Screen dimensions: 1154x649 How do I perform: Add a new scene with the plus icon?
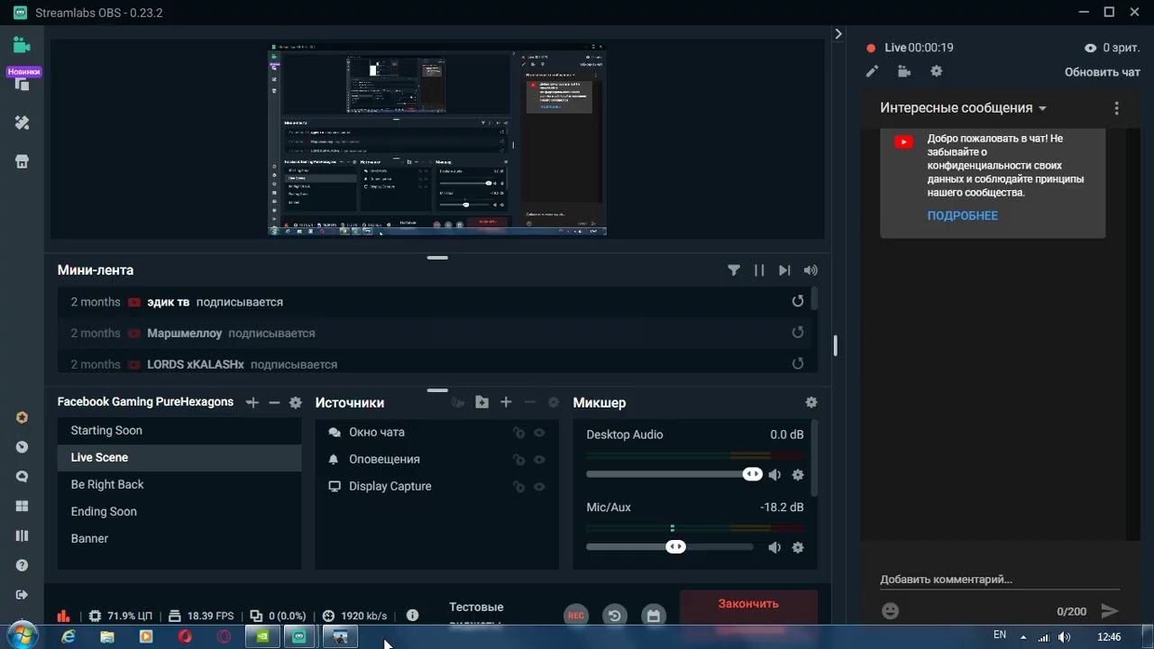[252, 403]
